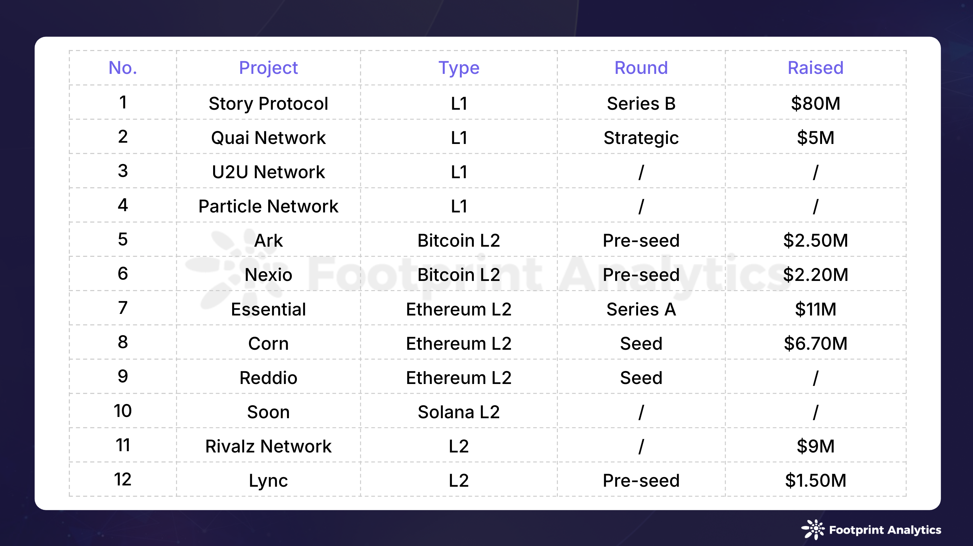Click the Raised column header
This screenshot has width=973, height=546.
[815, 68]
